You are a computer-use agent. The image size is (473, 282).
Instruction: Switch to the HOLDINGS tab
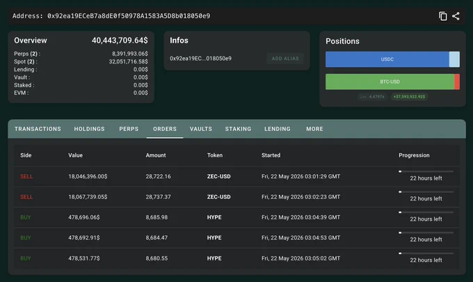tap(89, 129)
